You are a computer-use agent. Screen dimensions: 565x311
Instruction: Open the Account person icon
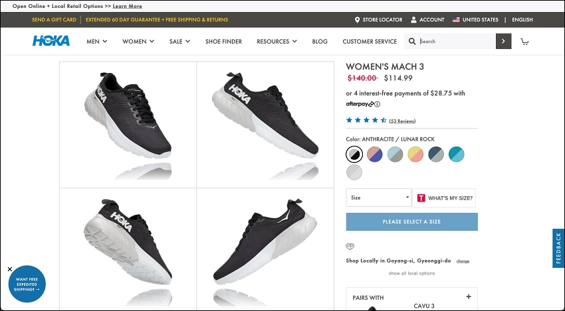click(x=413, y=20)
